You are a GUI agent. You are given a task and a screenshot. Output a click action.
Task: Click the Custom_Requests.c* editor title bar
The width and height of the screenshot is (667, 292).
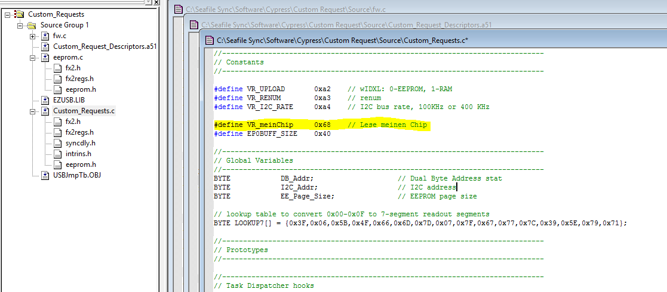[x=342, y=41]
